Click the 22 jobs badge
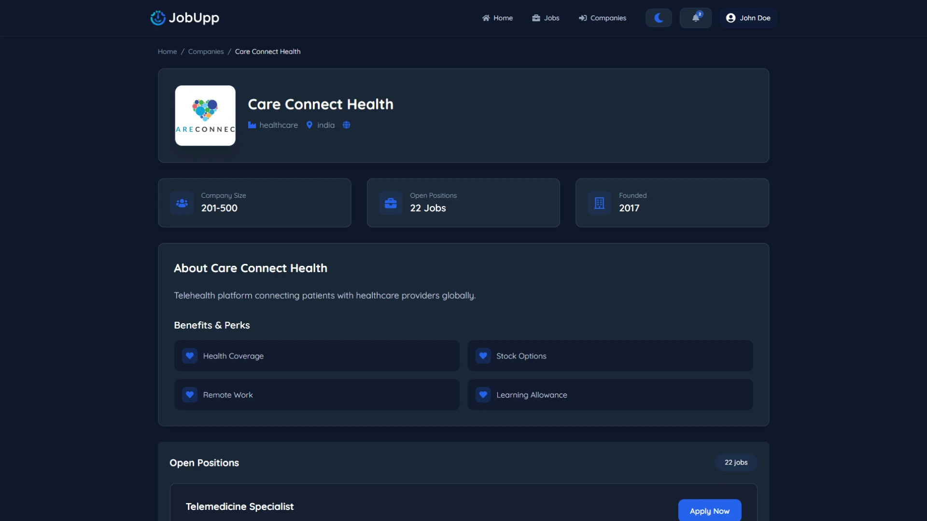 [x=736, y=462]
